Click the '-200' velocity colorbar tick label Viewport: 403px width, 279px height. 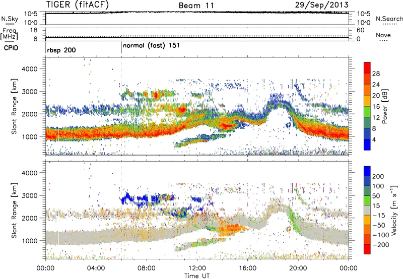point(381,245)
